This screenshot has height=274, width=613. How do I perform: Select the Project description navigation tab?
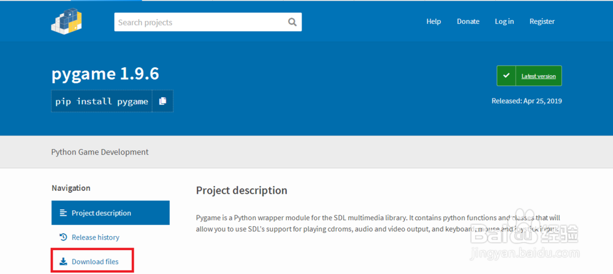click(x=110, y=213)
